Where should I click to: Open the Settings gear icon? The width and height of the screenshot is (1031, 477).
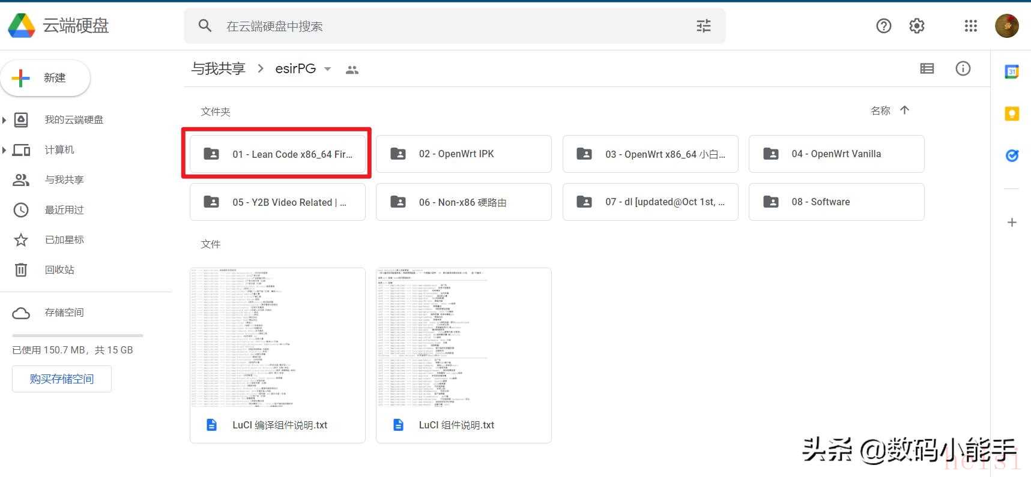point(916,26)
